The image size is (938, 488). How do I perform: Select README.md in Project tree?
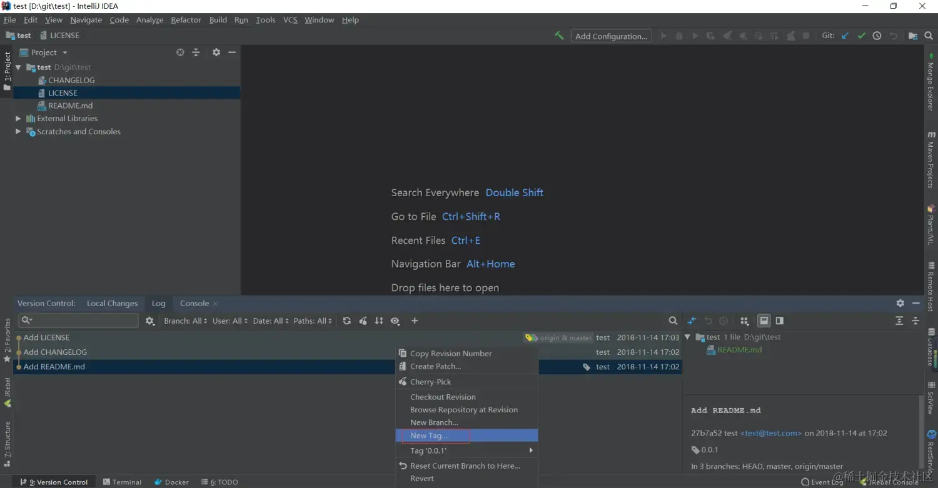click(x=70, y=106)
